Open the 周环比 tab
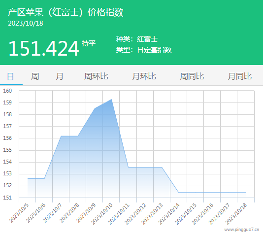 click(x=96, y=76)
